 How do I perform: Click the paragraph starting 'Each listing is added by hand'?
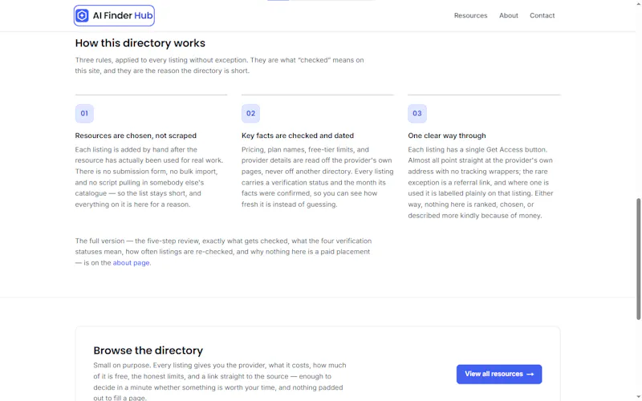[x=149, y=176]
